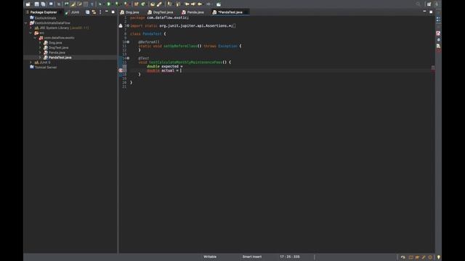Open the JUnit view tab

[73, 12]
